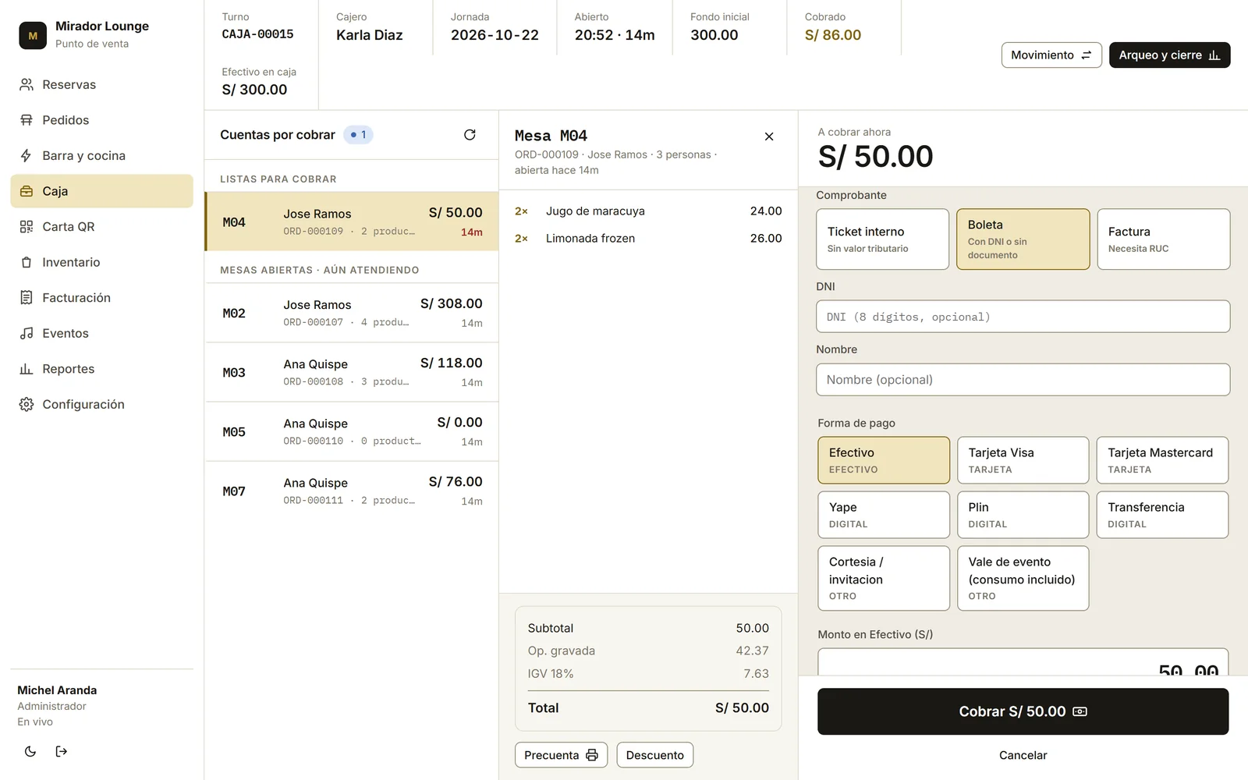Viewport: 1248px width, 780px height.
Task: Choose Tarjeta Visa payment method
Action: [1023, 460]
